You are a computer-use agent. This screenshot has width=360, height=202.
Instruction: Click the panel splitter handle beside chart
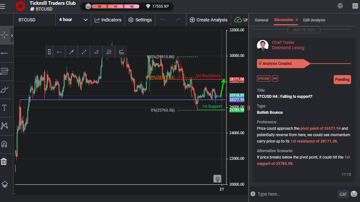[249, 108]
